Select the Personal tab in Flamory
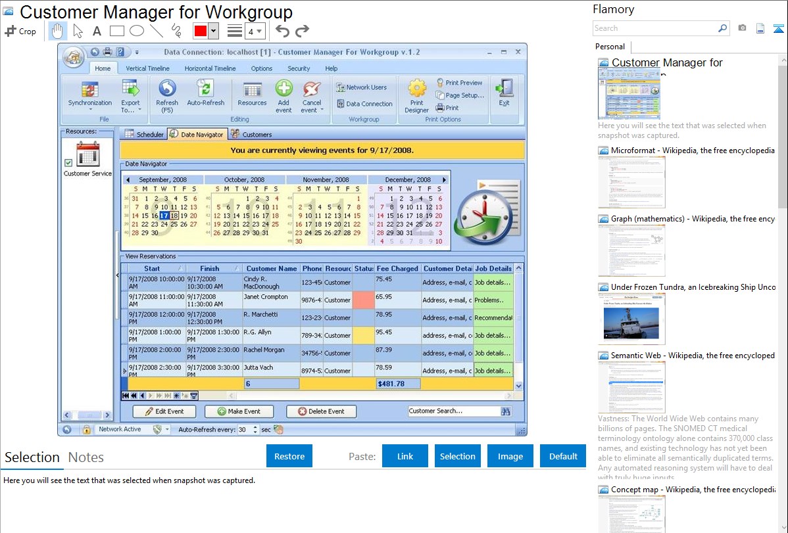This screenshot has height=533, width=788. tap(610, 47)
